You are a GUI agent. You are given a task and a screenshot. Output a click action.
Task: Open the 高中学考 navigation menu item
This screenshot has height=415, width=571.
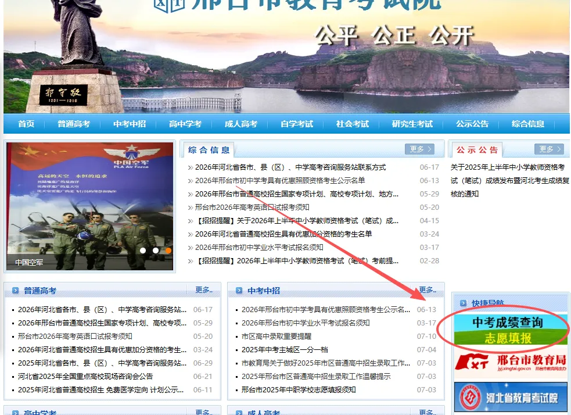[x=185, y=124]
